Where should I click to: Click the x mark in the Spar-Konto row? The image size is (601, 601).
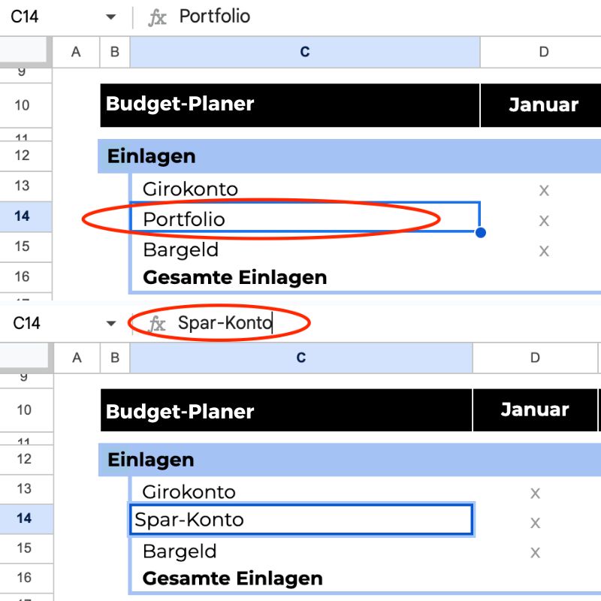pyautogui.click(x=535, y=523)
